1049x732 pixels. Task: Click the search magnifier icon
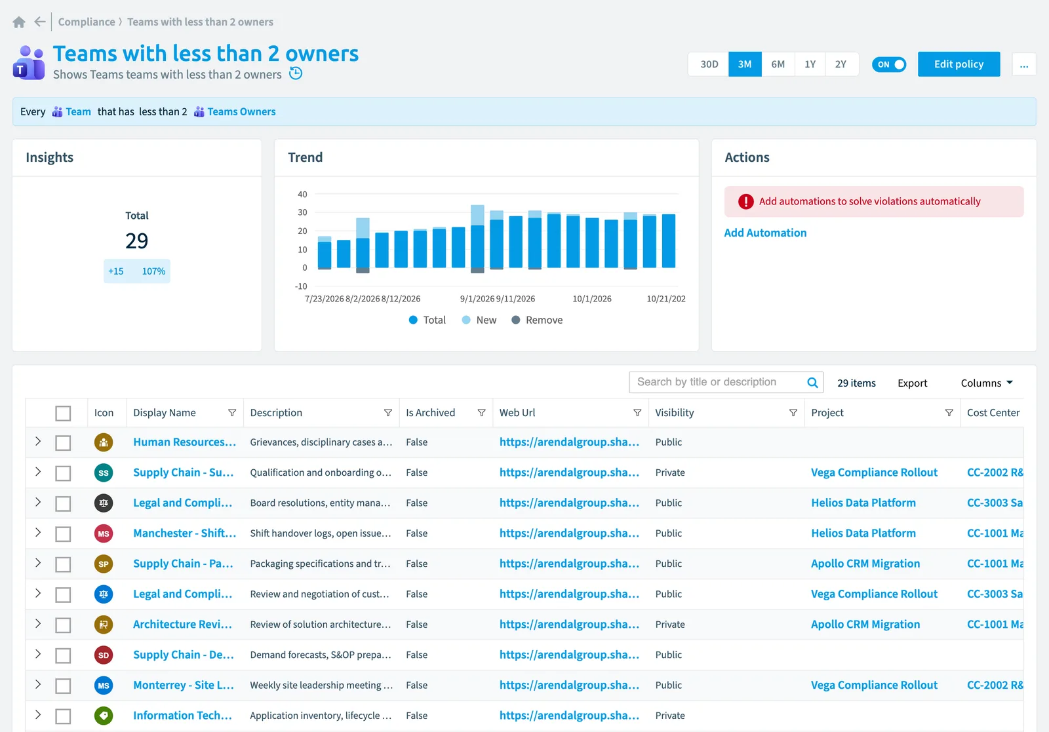tap(812, 383)
